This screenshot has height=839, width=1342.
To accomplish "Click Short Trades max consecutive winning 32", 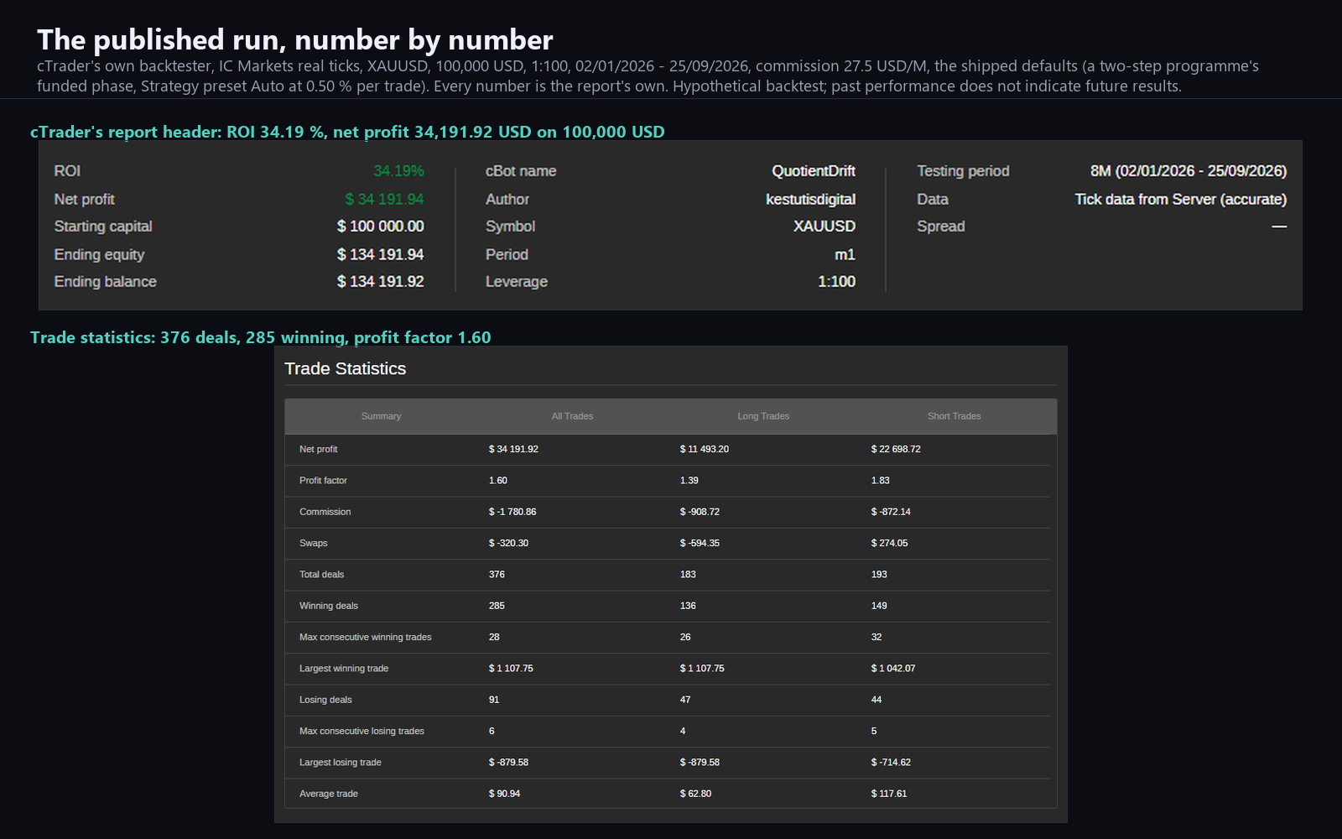I will pos(876,638).
